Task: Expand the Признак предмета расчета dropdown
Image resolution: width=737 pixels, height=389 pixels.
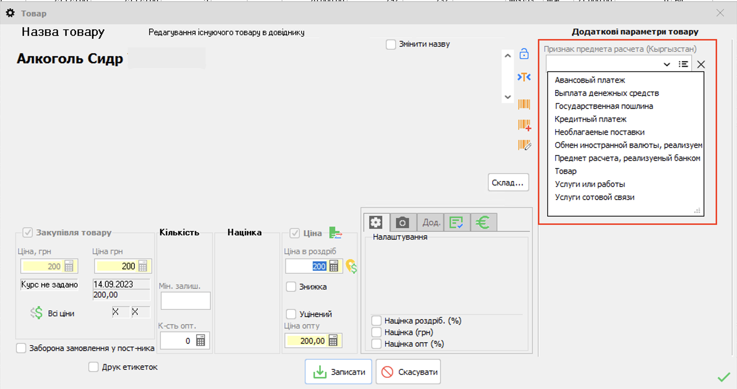Action: [666, 64]
